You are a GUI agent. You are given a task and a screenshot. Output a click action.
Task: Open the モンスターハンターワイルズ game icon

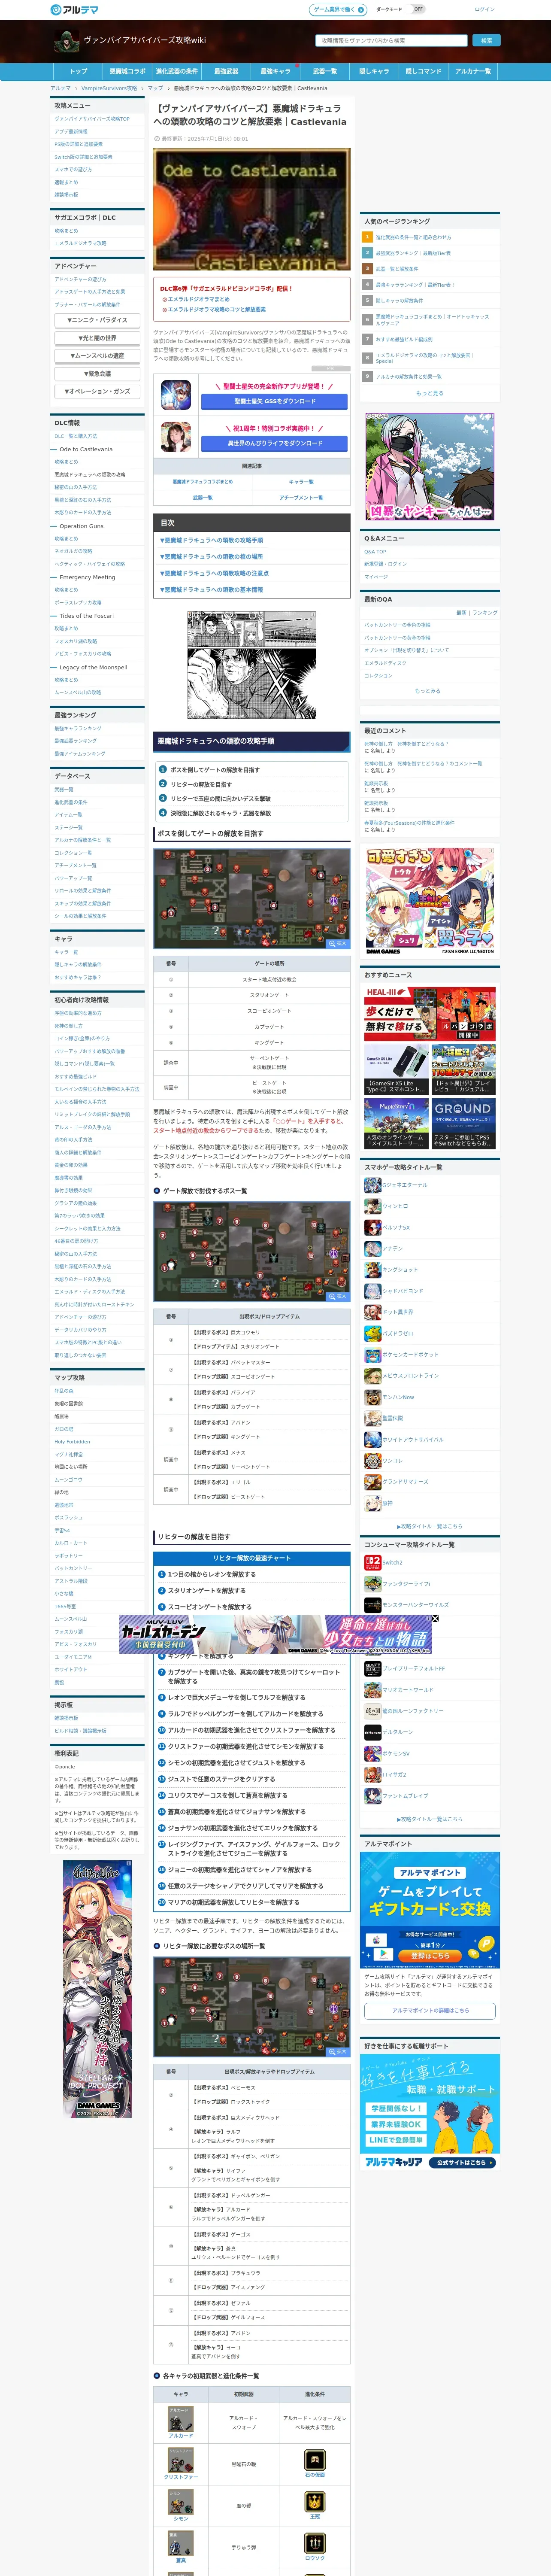click(x=372, y=1605)
